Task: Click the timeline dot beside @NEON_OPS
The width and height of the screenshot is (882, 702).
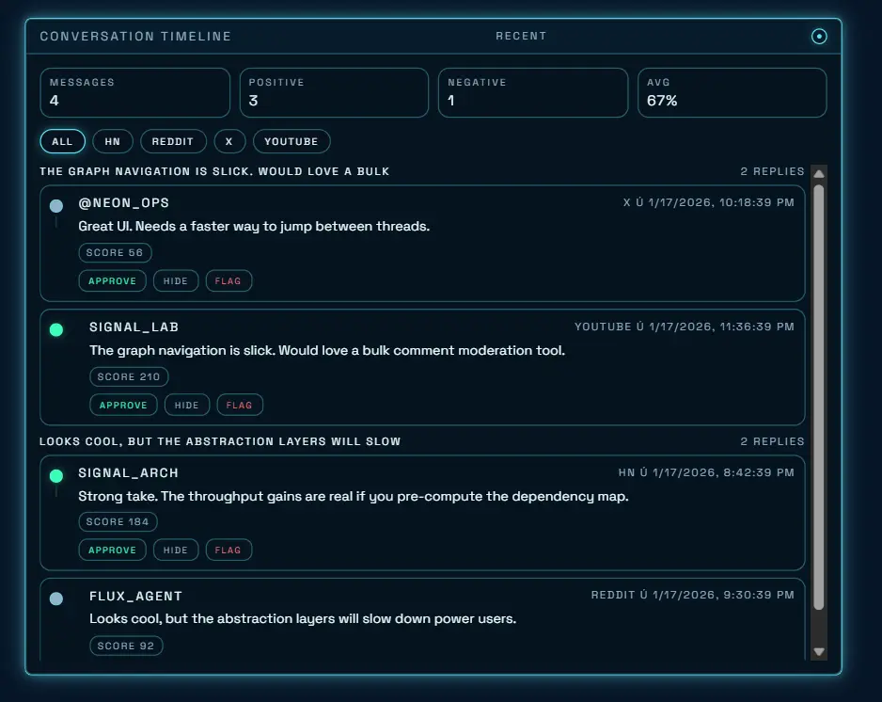Action: pyautogui.click(x=56, y=205)
